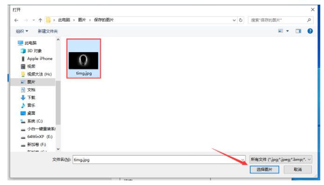Click the Back navigation arrow

point(16,20)
